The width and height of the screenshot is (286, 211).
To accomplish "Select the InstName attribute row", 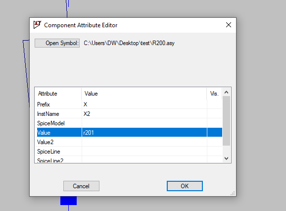I will coord(129,114).
